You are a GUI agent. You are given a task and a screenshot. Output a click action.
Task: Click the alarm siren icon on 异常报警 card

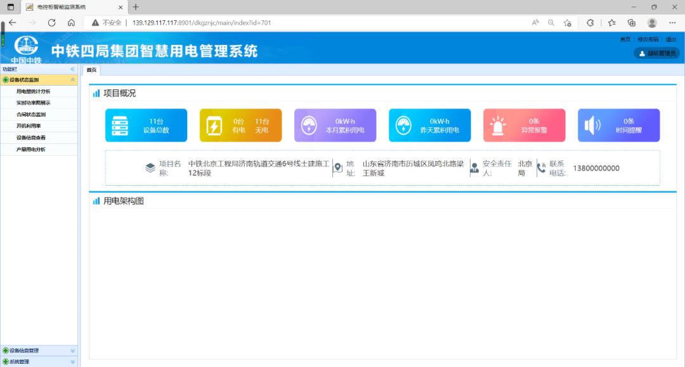(498, 126)
